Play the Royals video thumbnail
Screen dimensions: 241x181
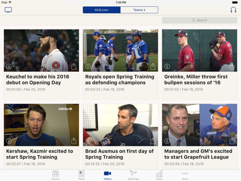(x=120, y=50)
